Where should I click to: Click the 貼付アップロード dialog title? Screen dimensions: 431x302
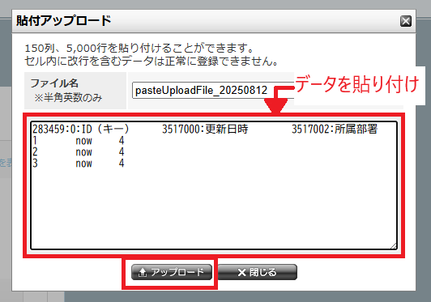click(x=63, y=20)
